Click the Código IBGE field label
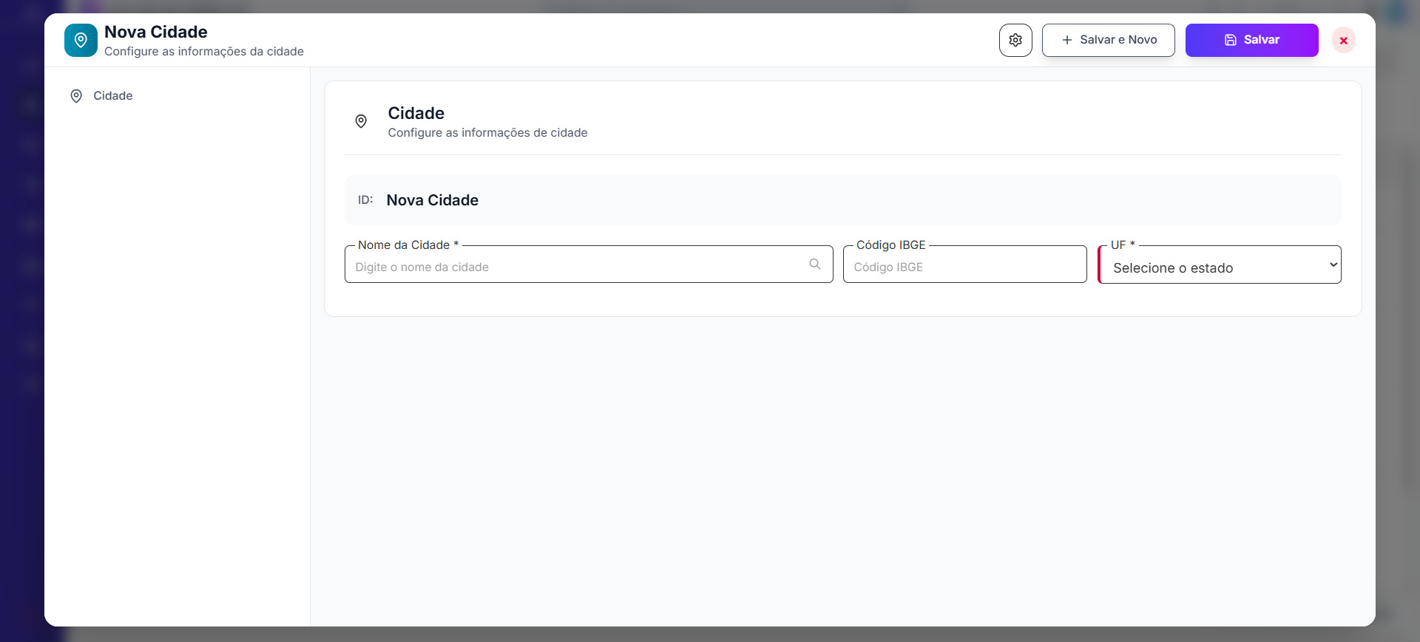 point(890,245)
